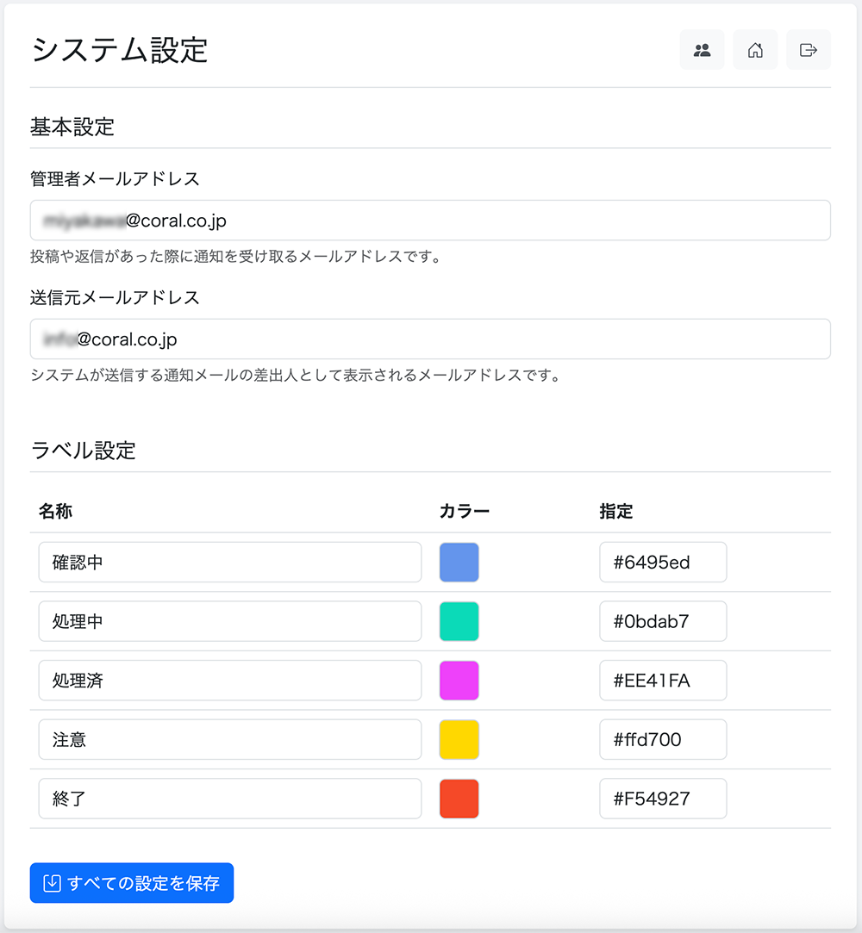The image size is (862, 933).
Task: Click the #6495ed hex code field
Action: pos(662,563)
